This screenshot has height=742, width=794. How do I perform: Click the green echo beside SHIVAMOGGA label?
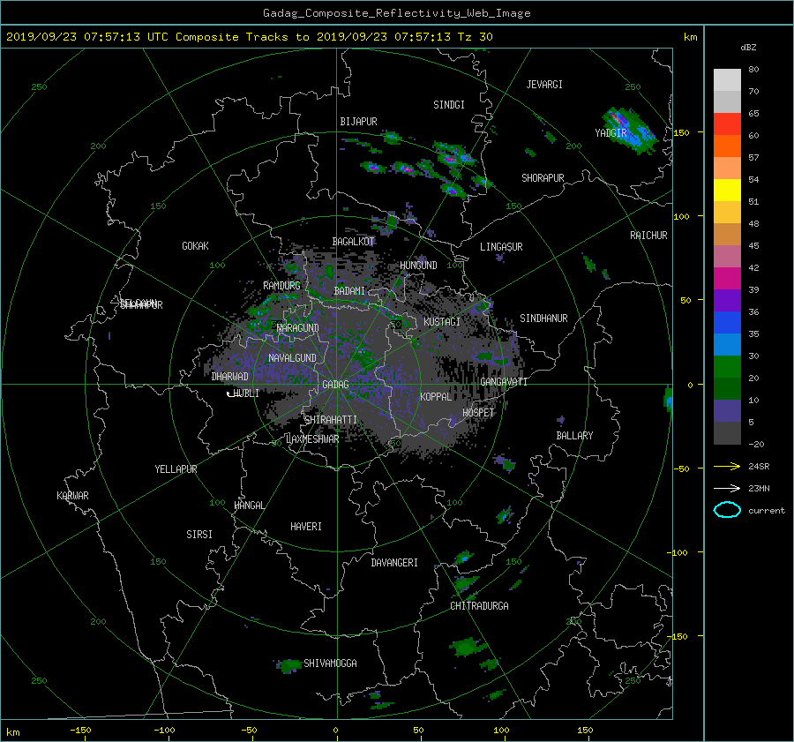pyautogui.click(x=288, y=666)
